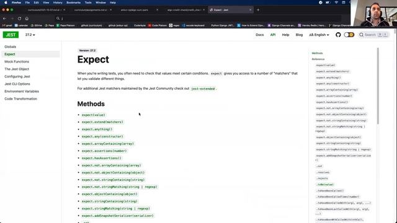Go to Blog in the Jest navbar
397x223 pixels.
[299, 35]
